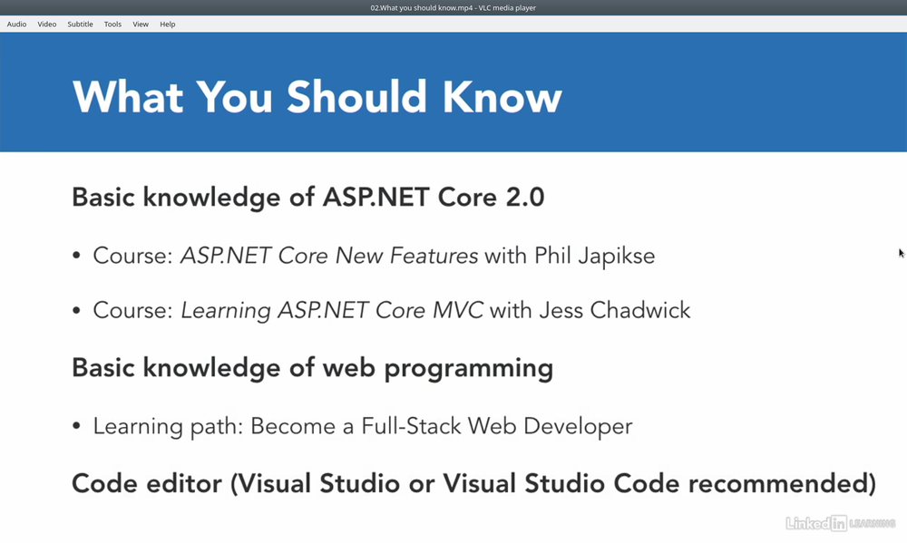Click the name Phil Japikse

click(594, 257)
